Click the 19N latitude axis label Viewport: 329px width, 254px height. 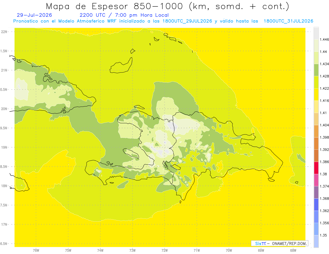coord(4,147)
